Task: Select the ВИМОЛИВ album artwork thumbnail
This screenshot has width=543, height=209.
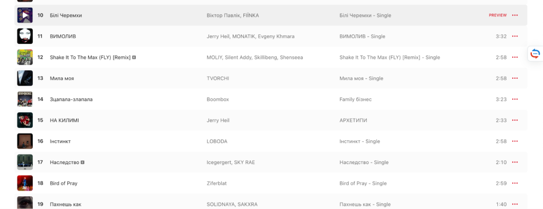Action: tap(25, 37)
